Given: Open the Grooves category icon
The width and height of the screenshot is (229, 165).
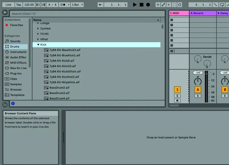Looking at the screenshot, I should click(x=7, y=90).
